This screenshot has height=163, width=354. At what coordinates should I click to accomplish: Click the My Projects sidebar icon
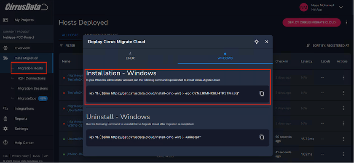coord(5,20)
